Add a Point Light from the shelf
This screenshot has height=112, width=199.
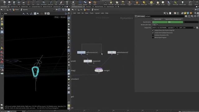[111, 3]
